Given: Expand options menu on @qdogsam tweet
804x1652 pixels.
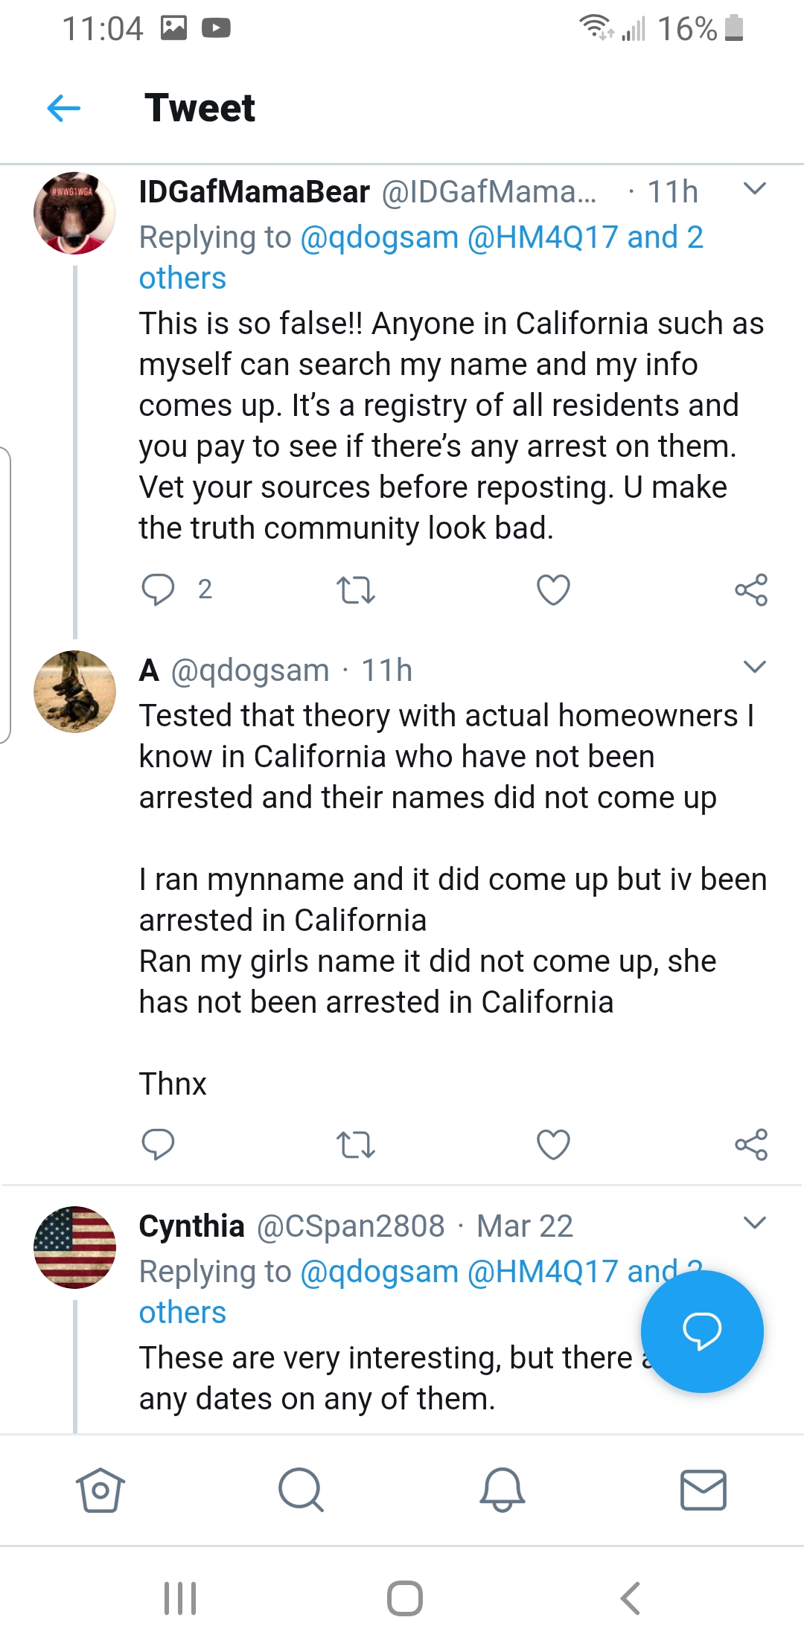Looking at the screenshot, I should click(x=754, y=667).
